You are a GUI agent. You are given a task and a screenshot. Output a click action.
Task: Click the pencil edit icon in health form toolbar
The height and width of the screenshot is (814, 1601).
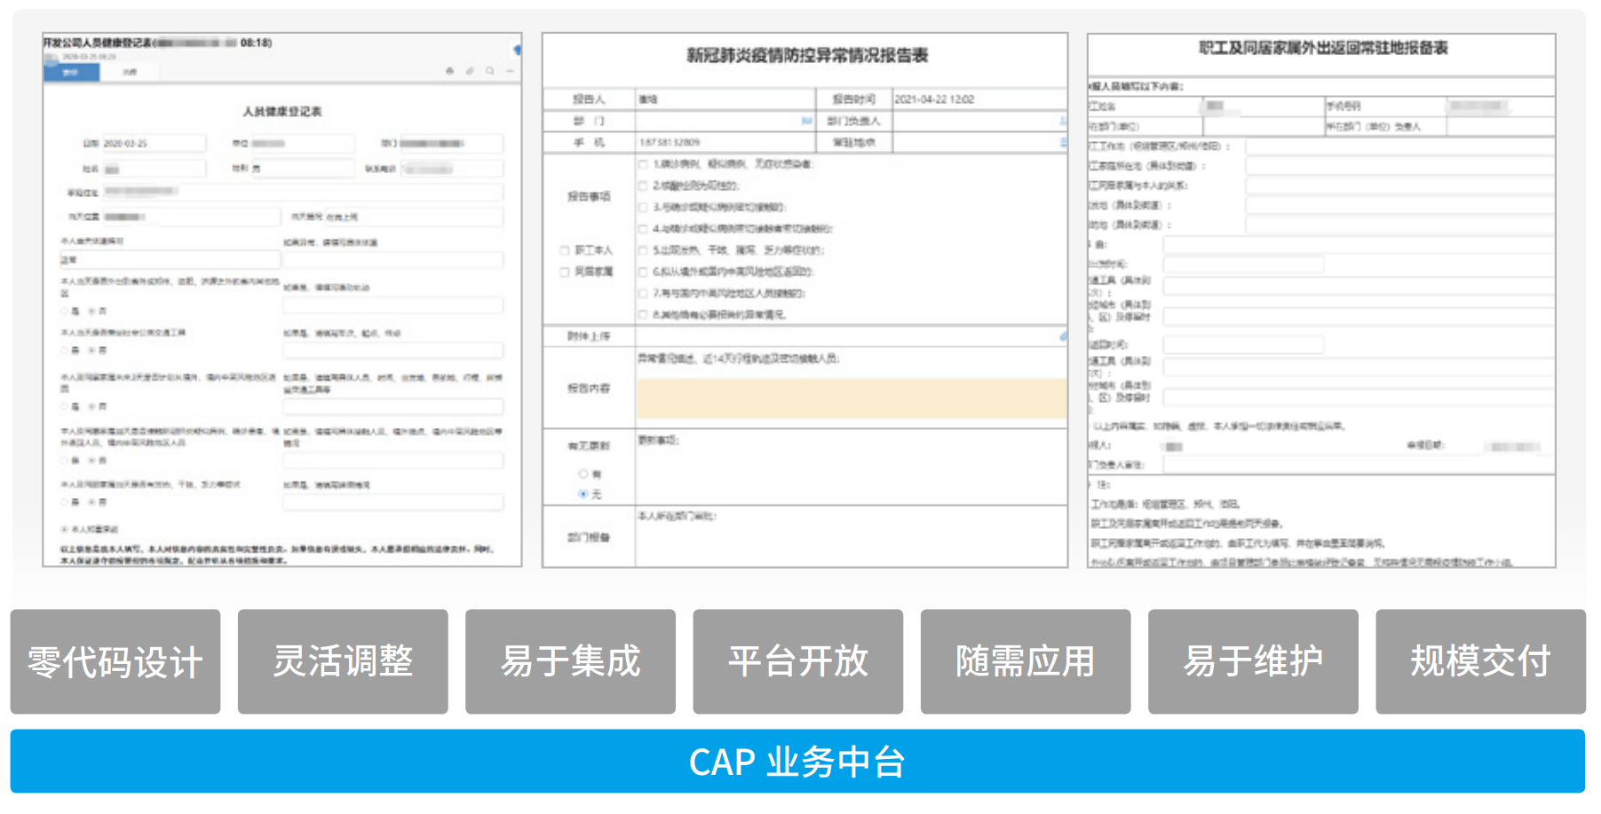(470, 71)
